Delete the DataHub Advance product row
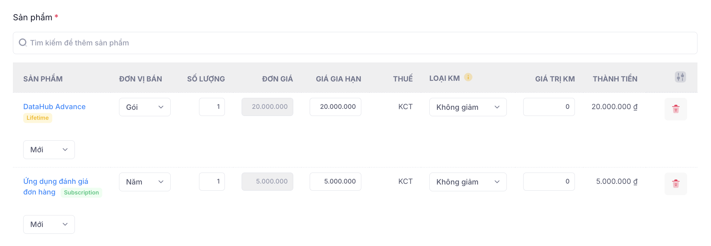This screenshot has width=711, height=246. pyautogui.click(x=676, y=109)
